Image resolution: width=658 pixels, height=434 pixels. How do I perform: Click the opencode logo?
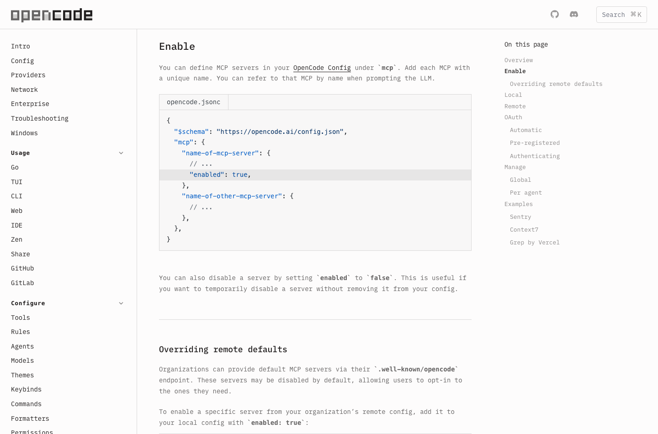(x=52, y=15)
